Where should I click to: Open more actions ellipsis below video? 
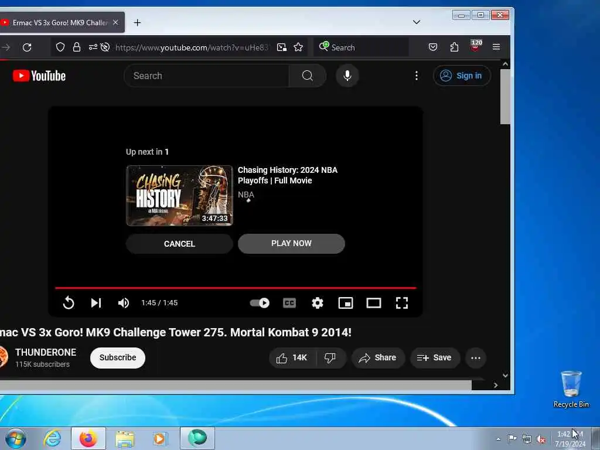[476, 358]
